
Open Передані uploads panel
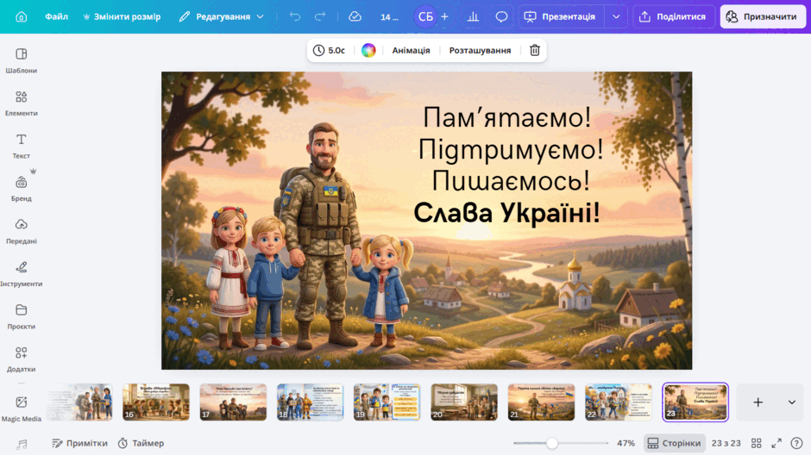pos(22,231)
